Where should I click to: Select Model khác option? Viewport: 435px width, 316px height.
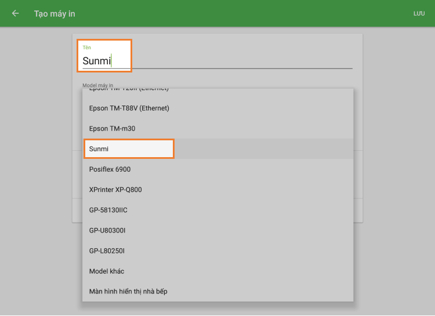(107, 271)
